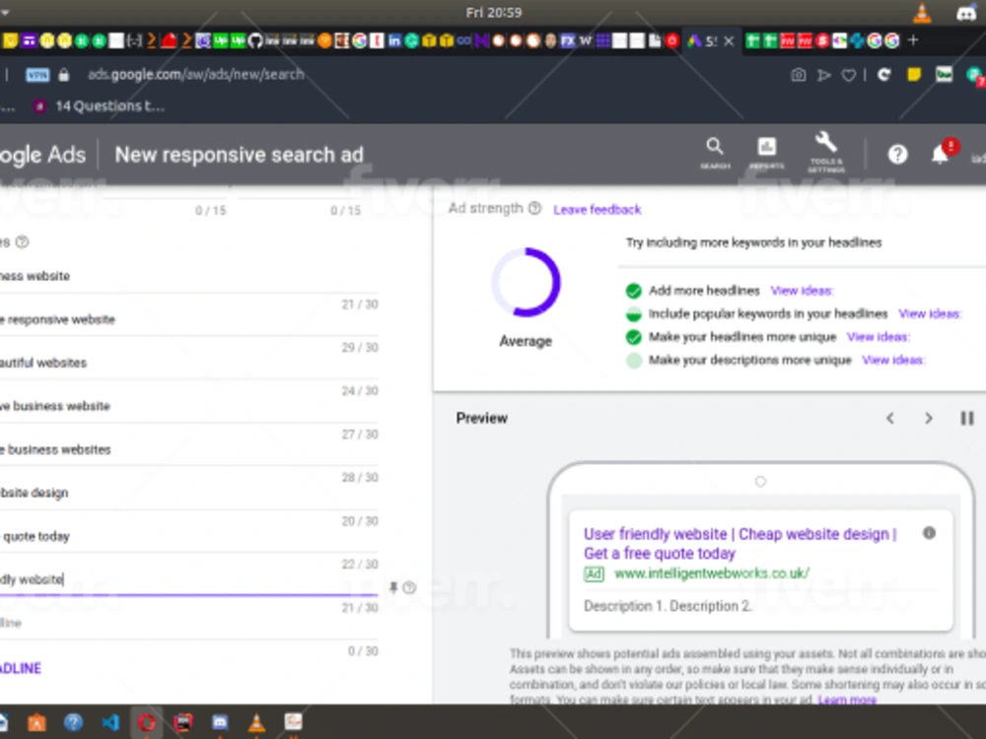View ideas for Make your headlines more unique
The height and width of the screenshot is (739, 986).
point(878,337)
